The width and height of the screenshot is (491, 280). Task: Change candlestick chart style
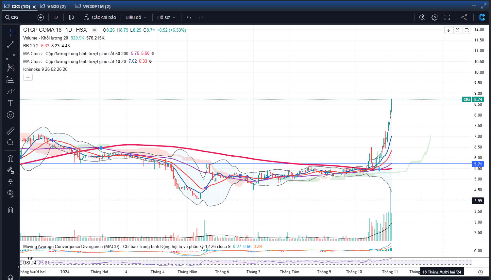71,17
